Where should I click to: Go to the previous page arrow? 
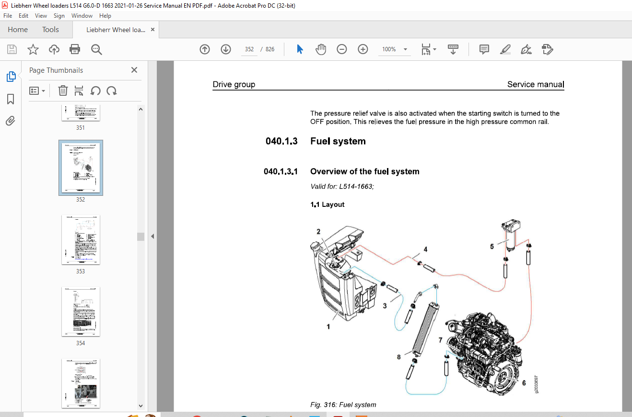pos(205,49)
